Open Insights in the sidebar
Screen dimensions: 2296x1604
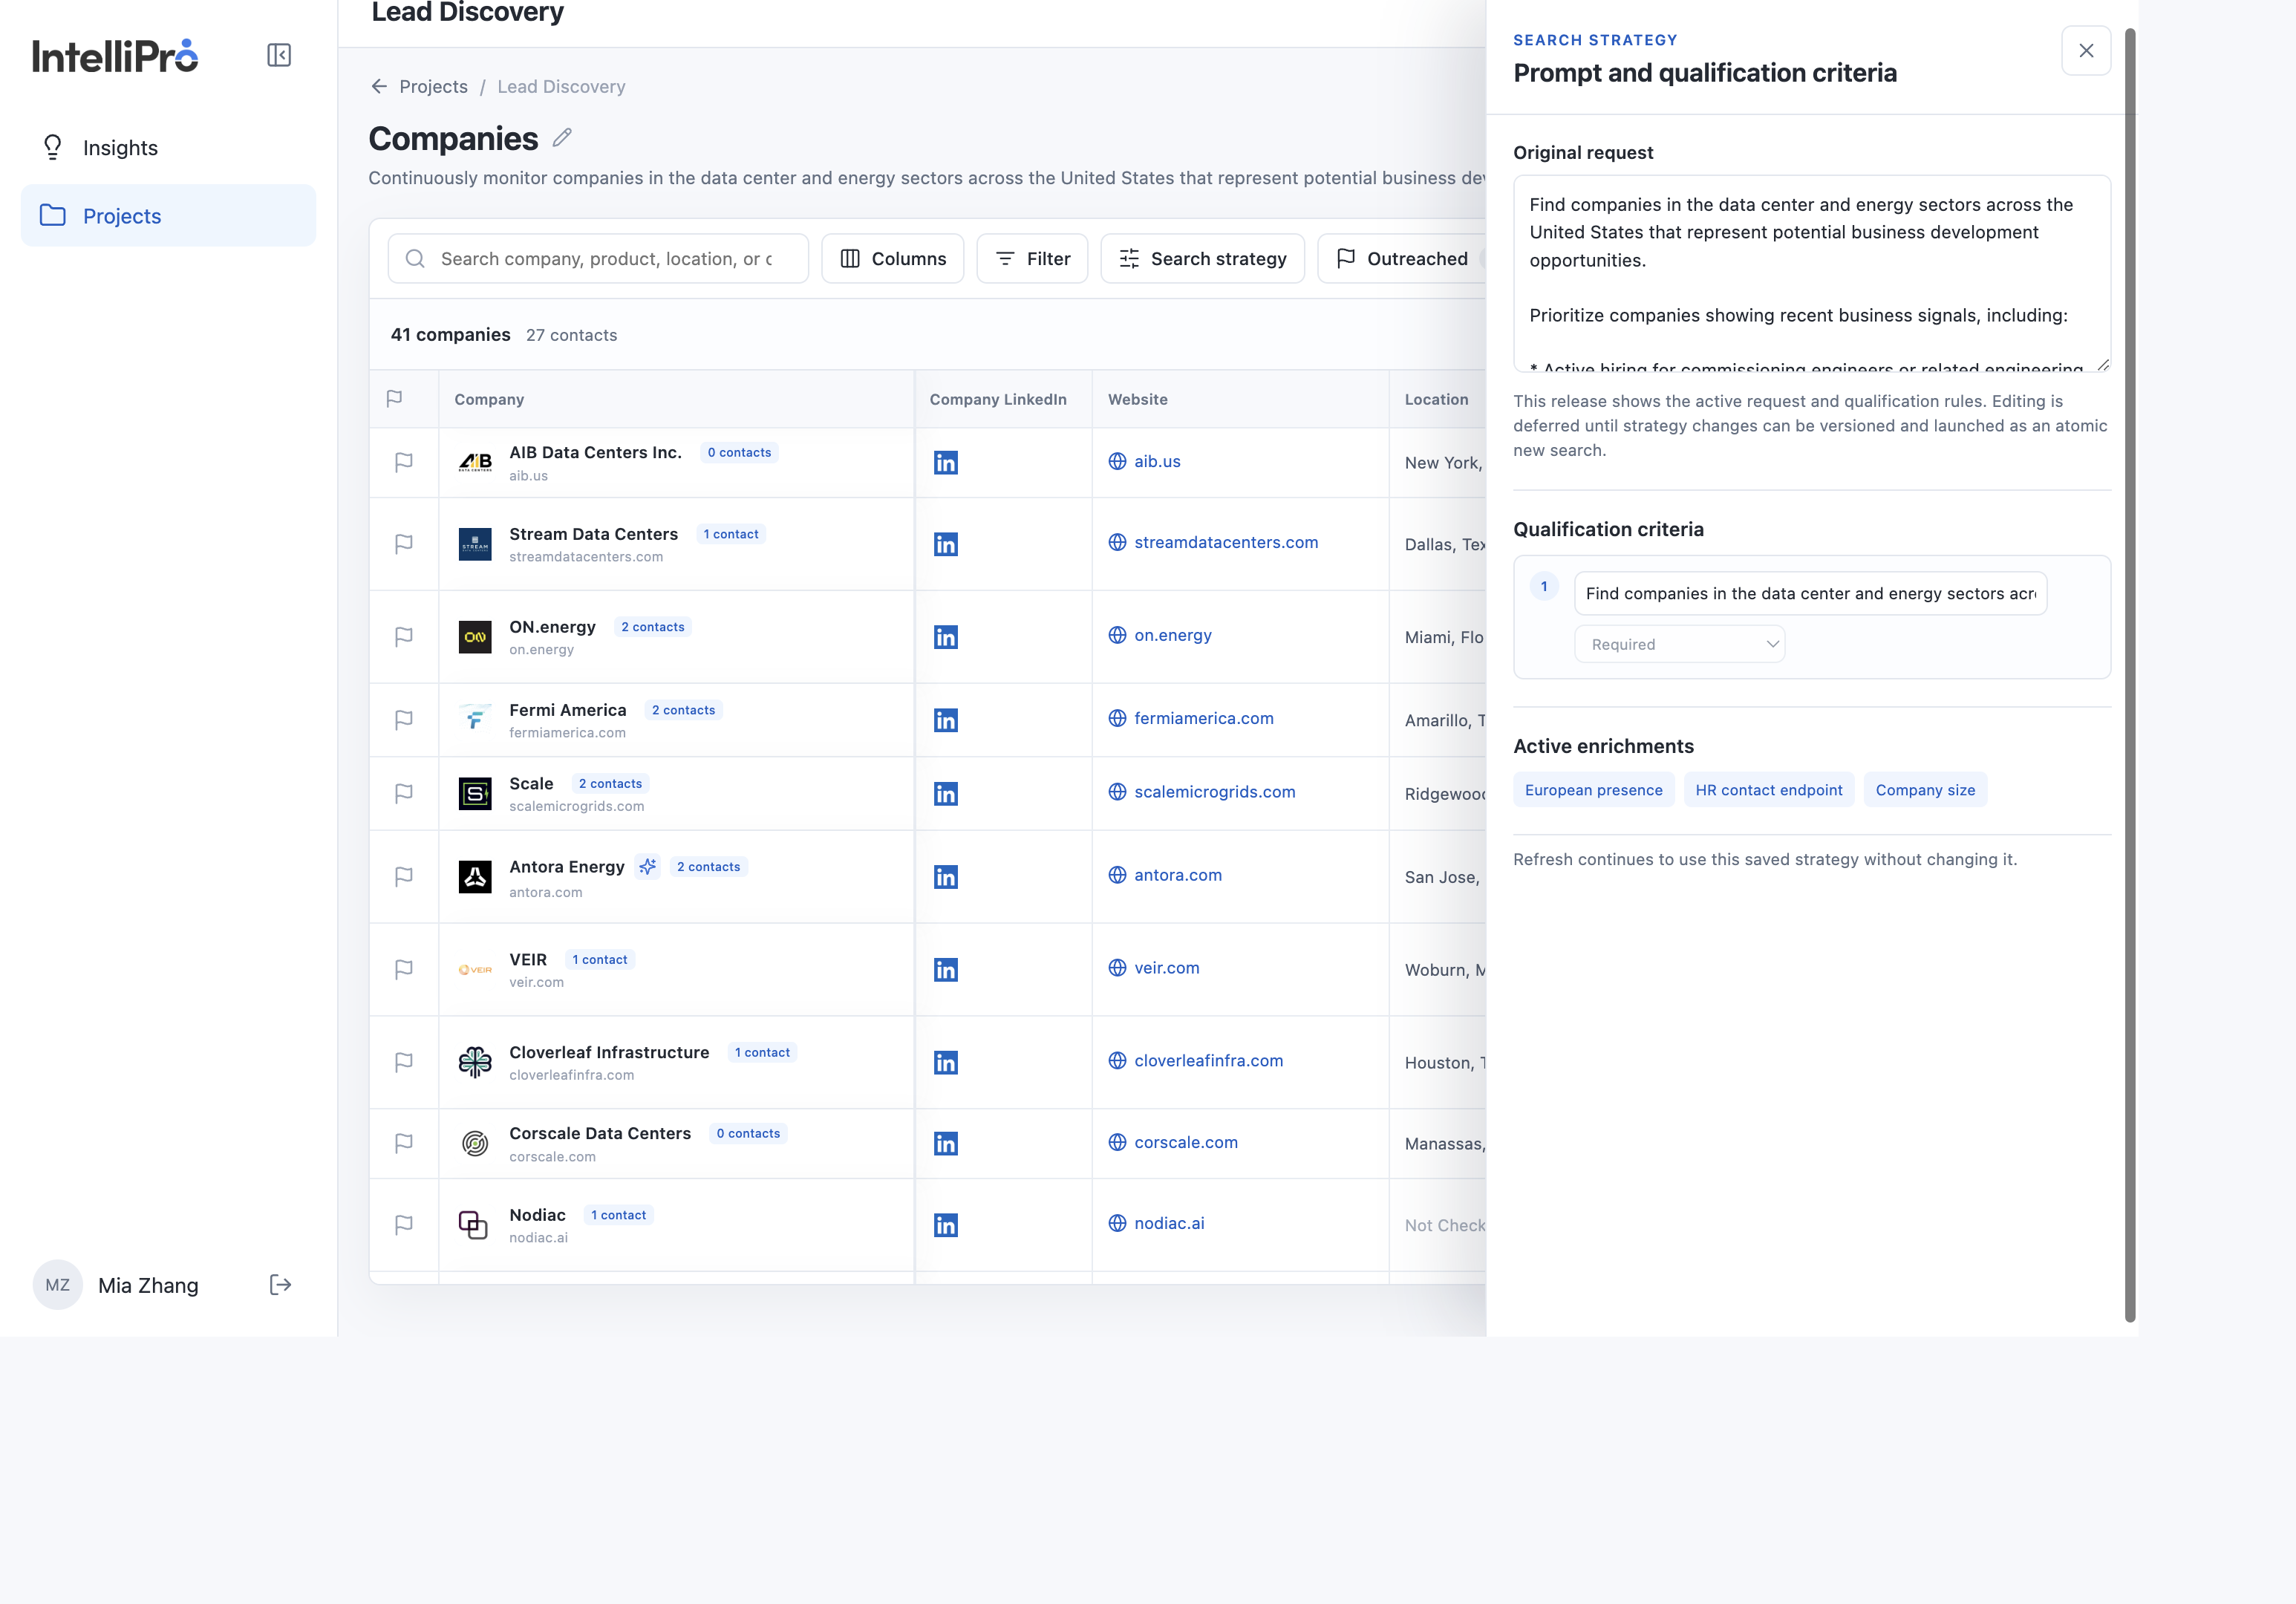(168, 148)
